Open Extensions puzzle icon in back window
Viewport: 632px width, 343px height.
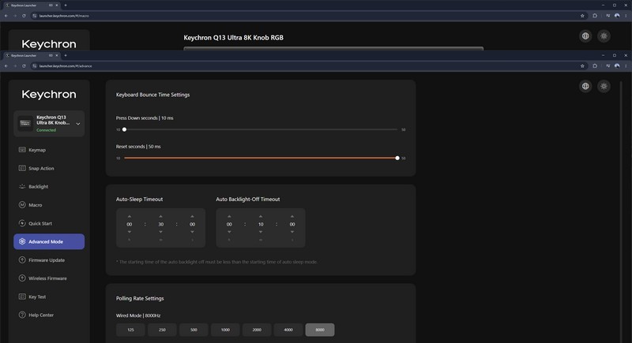[595, 16]
